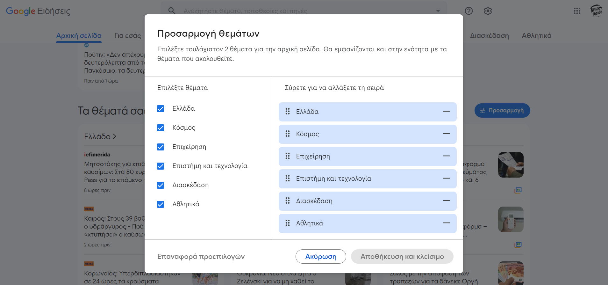Switch to Για εσάς tab
This screenshot has width=608, height=285.
127,36
